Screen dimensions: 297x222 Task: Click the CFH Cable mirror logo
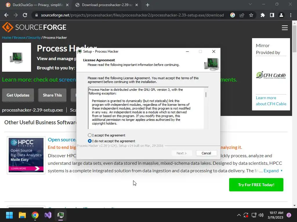271,75
